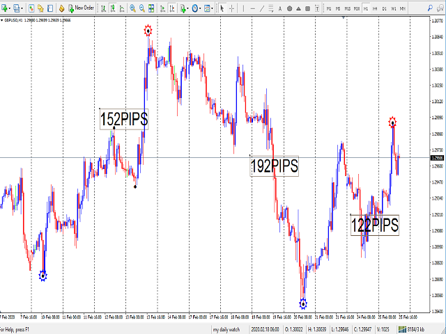This screenshot has height=334, width=446.
Task: Show the Market Watch window
Action: [31, 8]
